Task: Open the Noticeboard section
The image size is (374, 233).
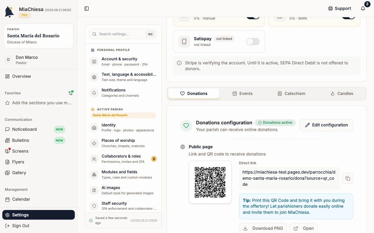Action: [x=39, y=129]
